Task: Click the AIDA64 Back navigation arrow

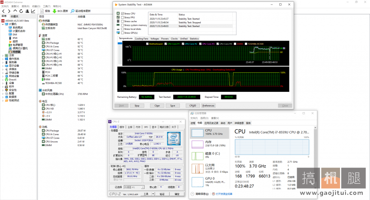Action: 3,11
